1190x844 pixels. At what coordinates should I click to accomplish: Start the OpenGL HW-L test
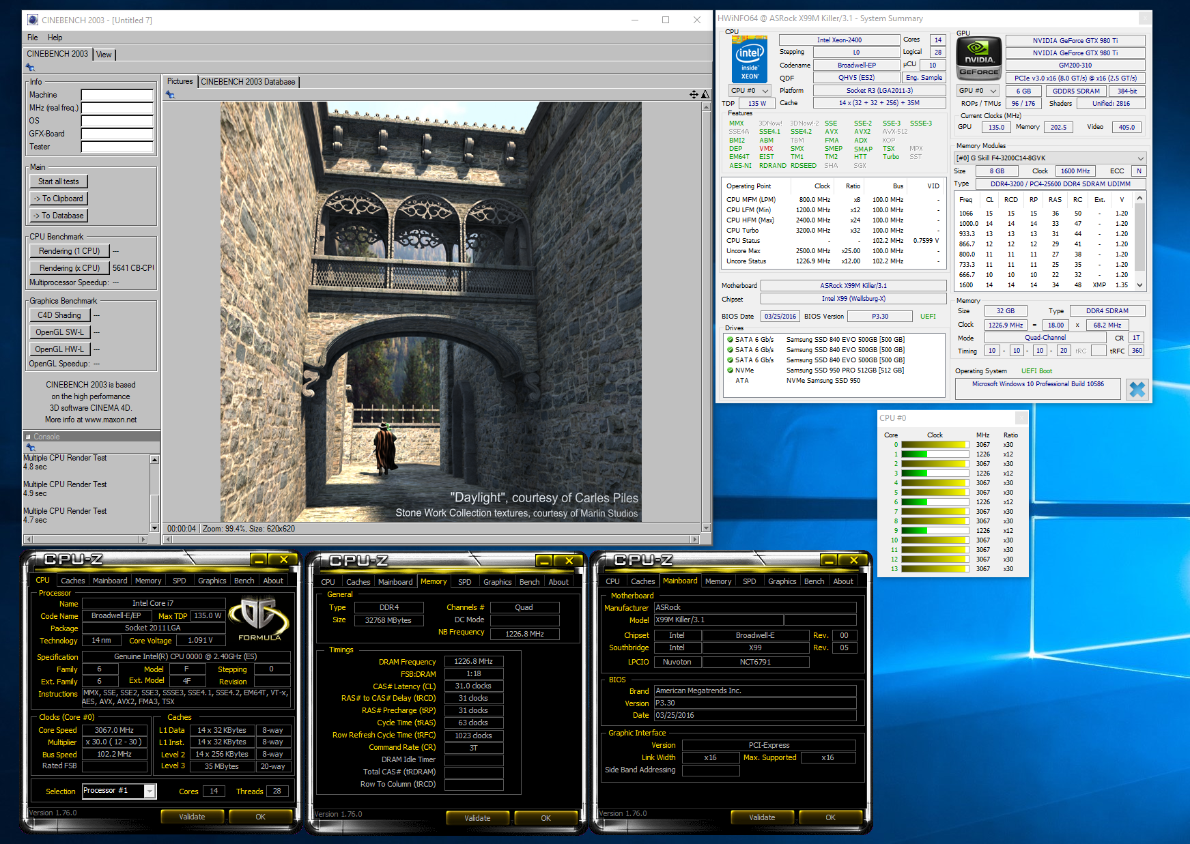pos(59,349)
